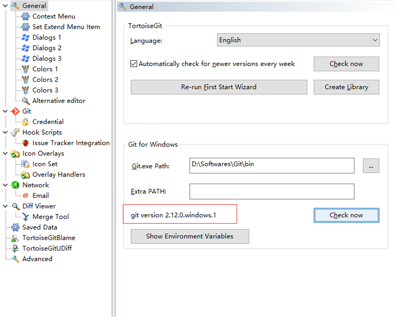Viewport: 397px width, 317px height.
Task: Collapse the Git tree node
Action: click(x=5, y=111)
